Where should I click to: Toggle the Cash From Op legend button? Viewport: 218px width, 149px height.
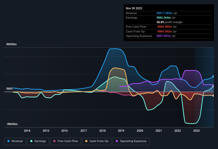pyautogui.click(x=97, y=141)
